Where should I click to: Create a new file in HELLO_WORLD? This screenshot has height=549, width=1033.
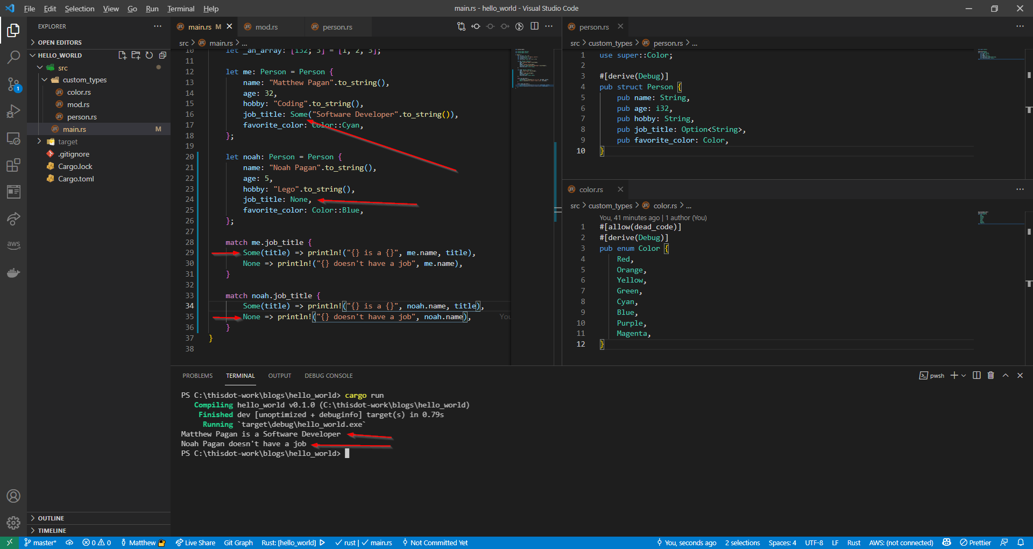coord(122,55)
